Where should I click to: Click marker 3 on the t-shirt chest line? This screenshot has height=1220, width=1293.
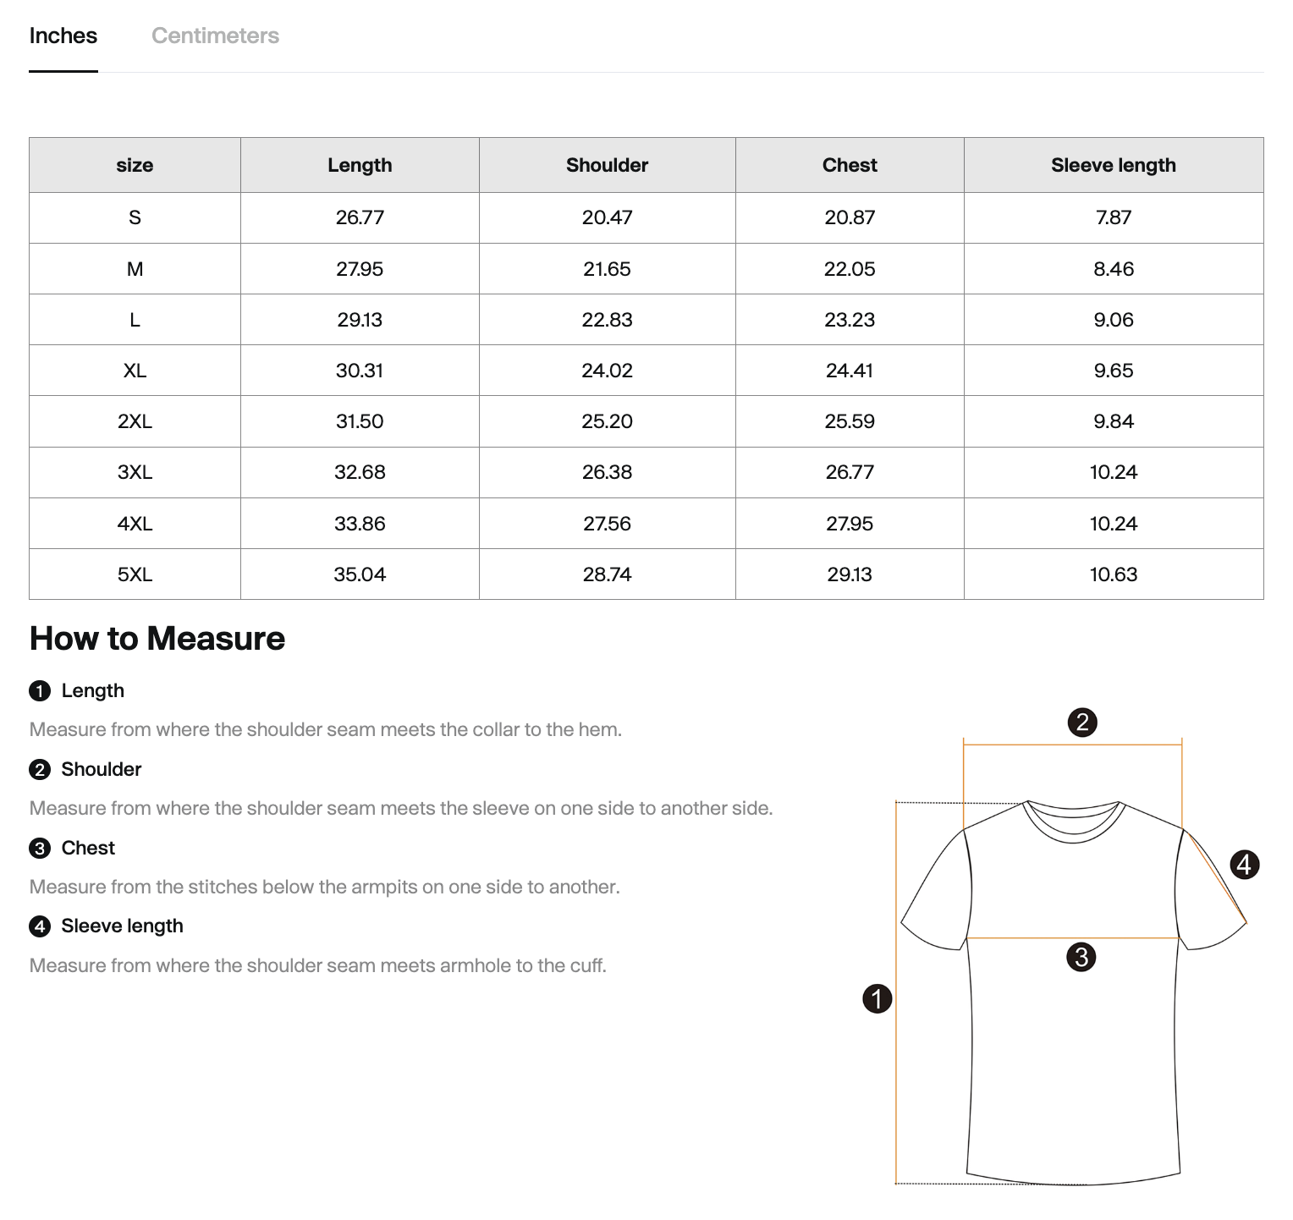[1081, 958]
